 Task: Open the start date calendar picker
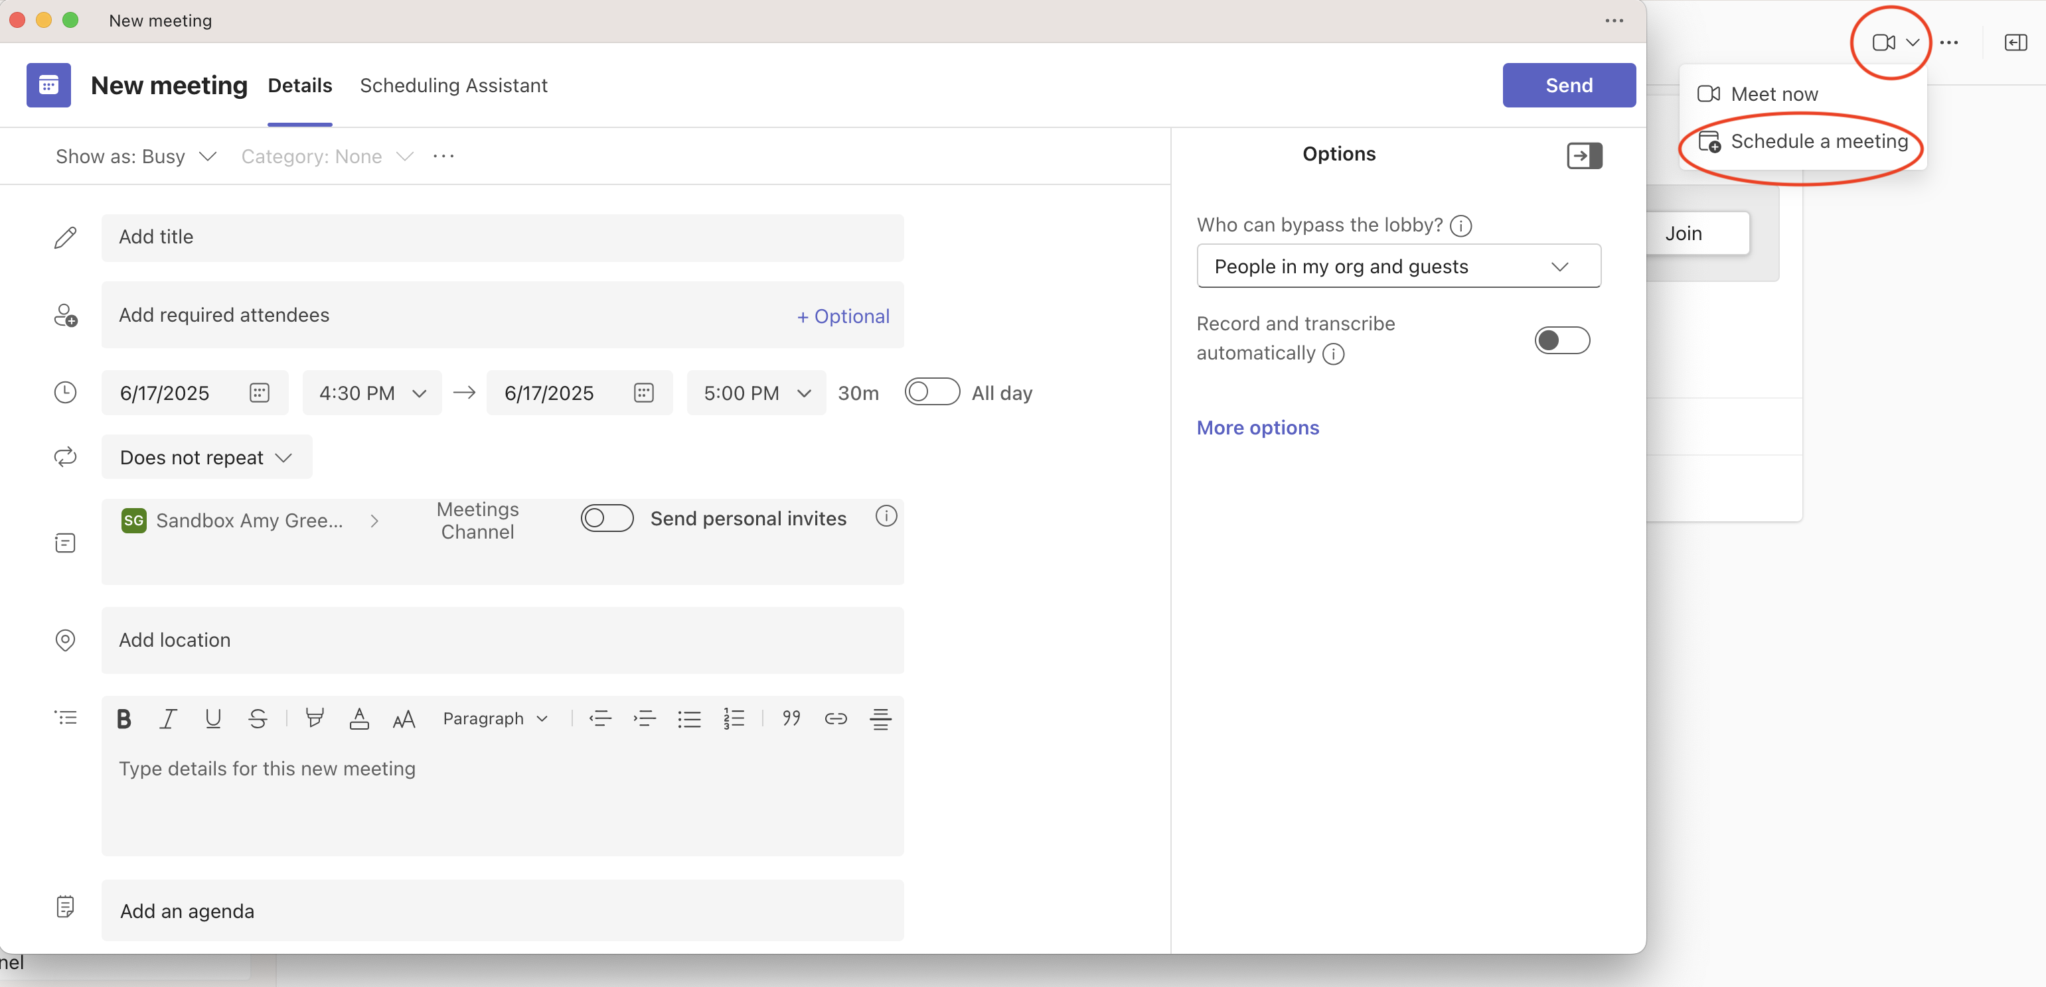259,393
